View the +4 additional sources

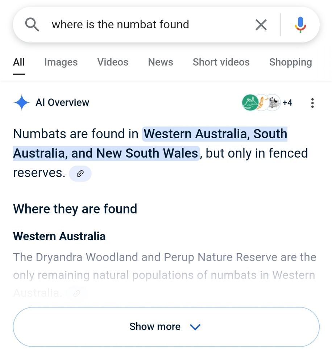click(x=287, y=103)
